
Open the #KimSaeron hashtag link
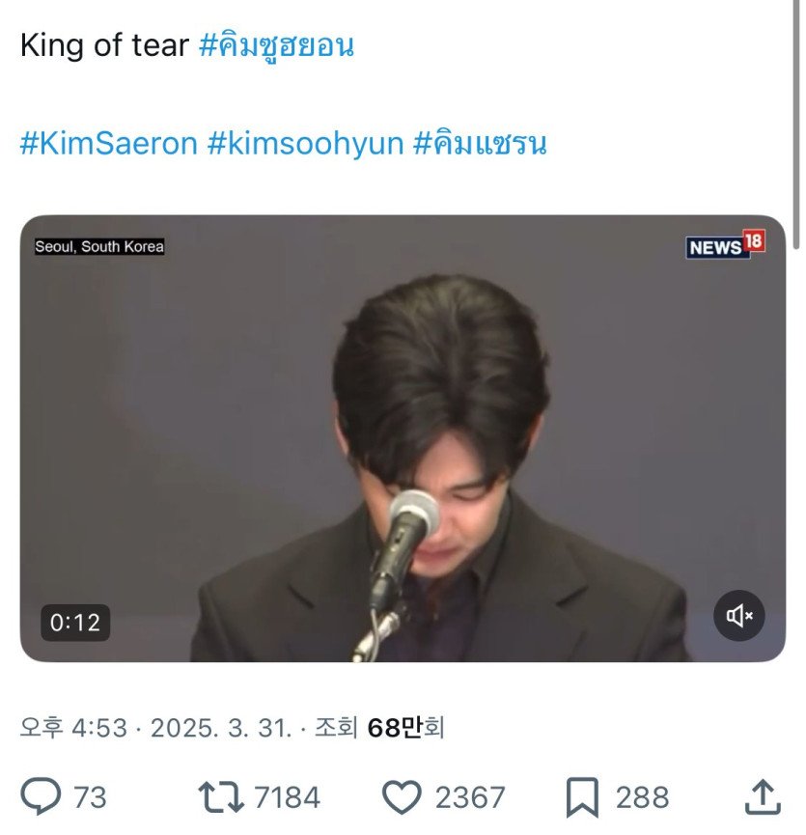[108, 144]
